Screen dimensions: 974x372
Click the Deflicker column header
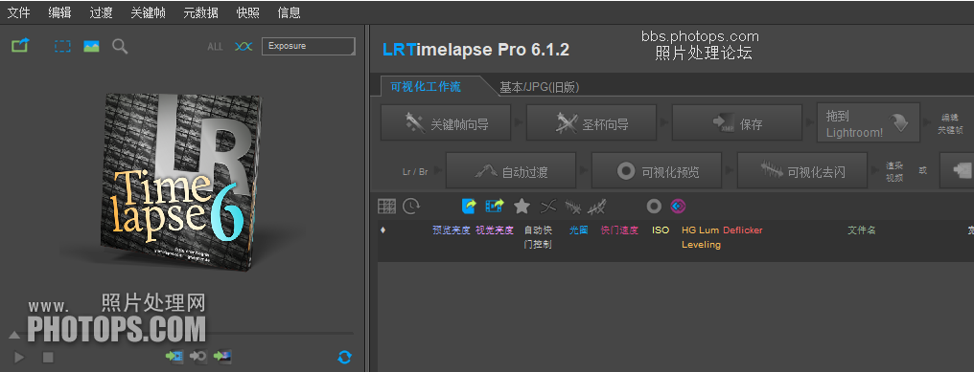(743, 230)
